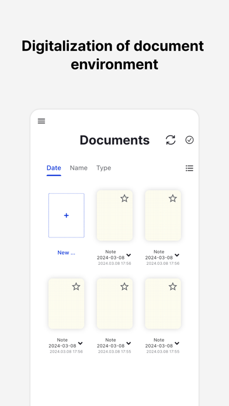Expand chevron of bottom-middle 17:55 note
Screen dimensions: 229x406
(129, 344)
